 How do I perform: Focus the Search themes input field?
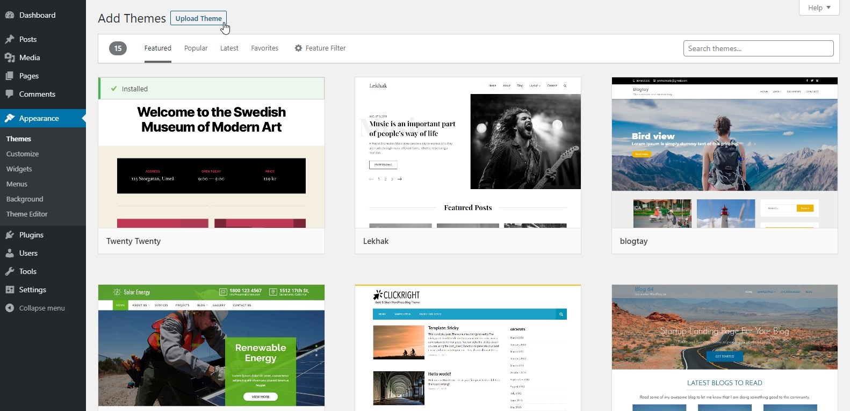pos(758,48)
